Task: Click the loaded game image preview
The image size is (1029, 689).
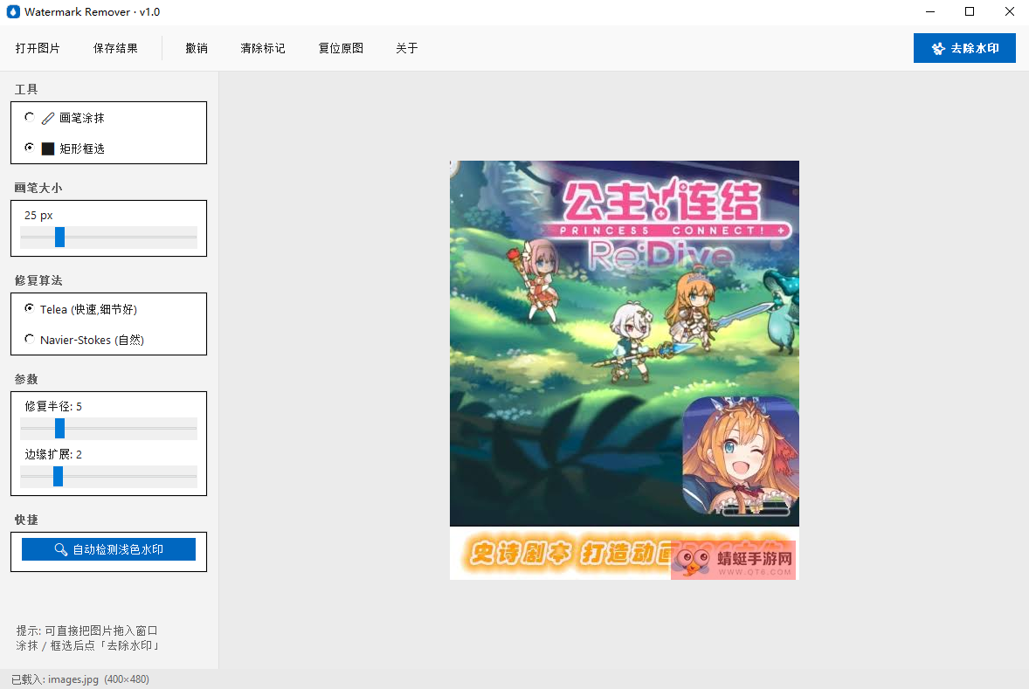Action: [x=624, y=370]
